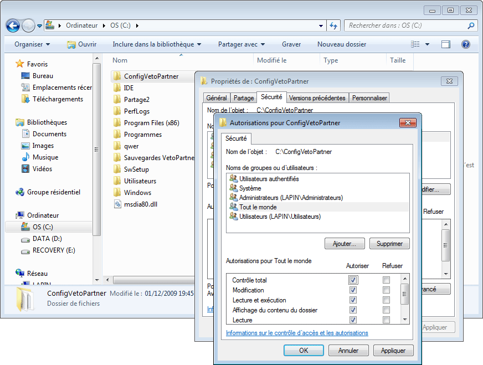Click the Réseau network icon
Screen dimensions: 483x365
click(x=20, y=273)
